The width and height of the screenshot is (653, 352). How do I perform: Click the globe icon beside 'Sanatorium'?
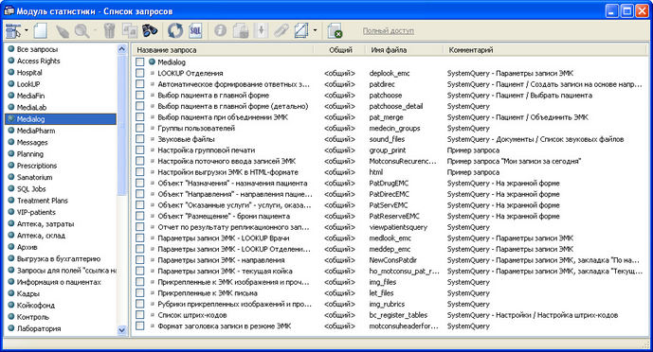11,177
